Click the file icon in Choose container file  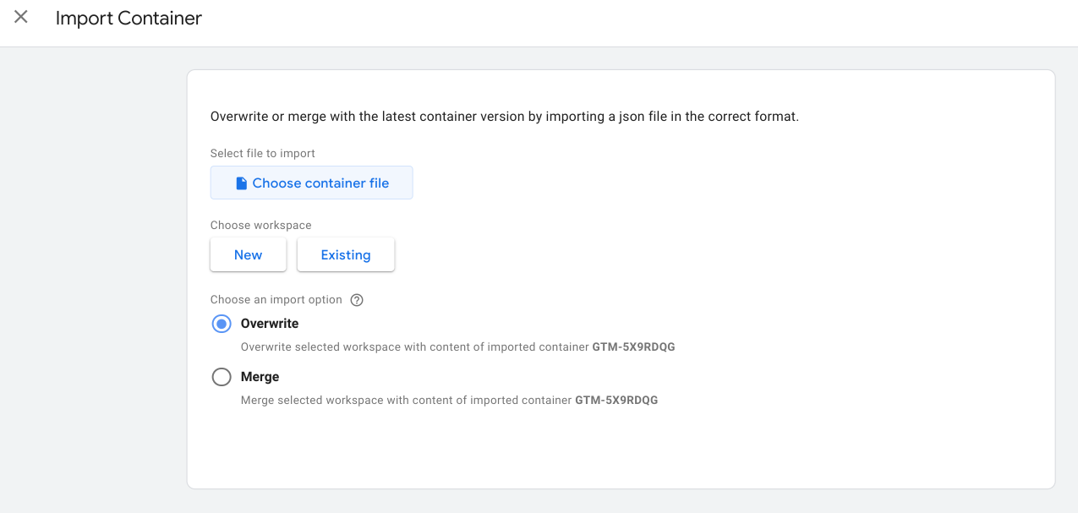click(241, 183)
